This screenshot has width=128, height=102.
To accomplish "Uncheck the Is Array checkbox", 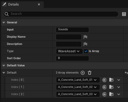I will (x=86, y=51).
